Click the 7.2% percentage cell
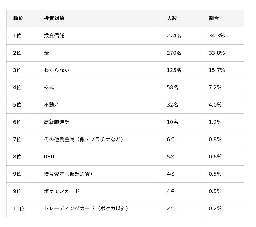 pos(215,87)
